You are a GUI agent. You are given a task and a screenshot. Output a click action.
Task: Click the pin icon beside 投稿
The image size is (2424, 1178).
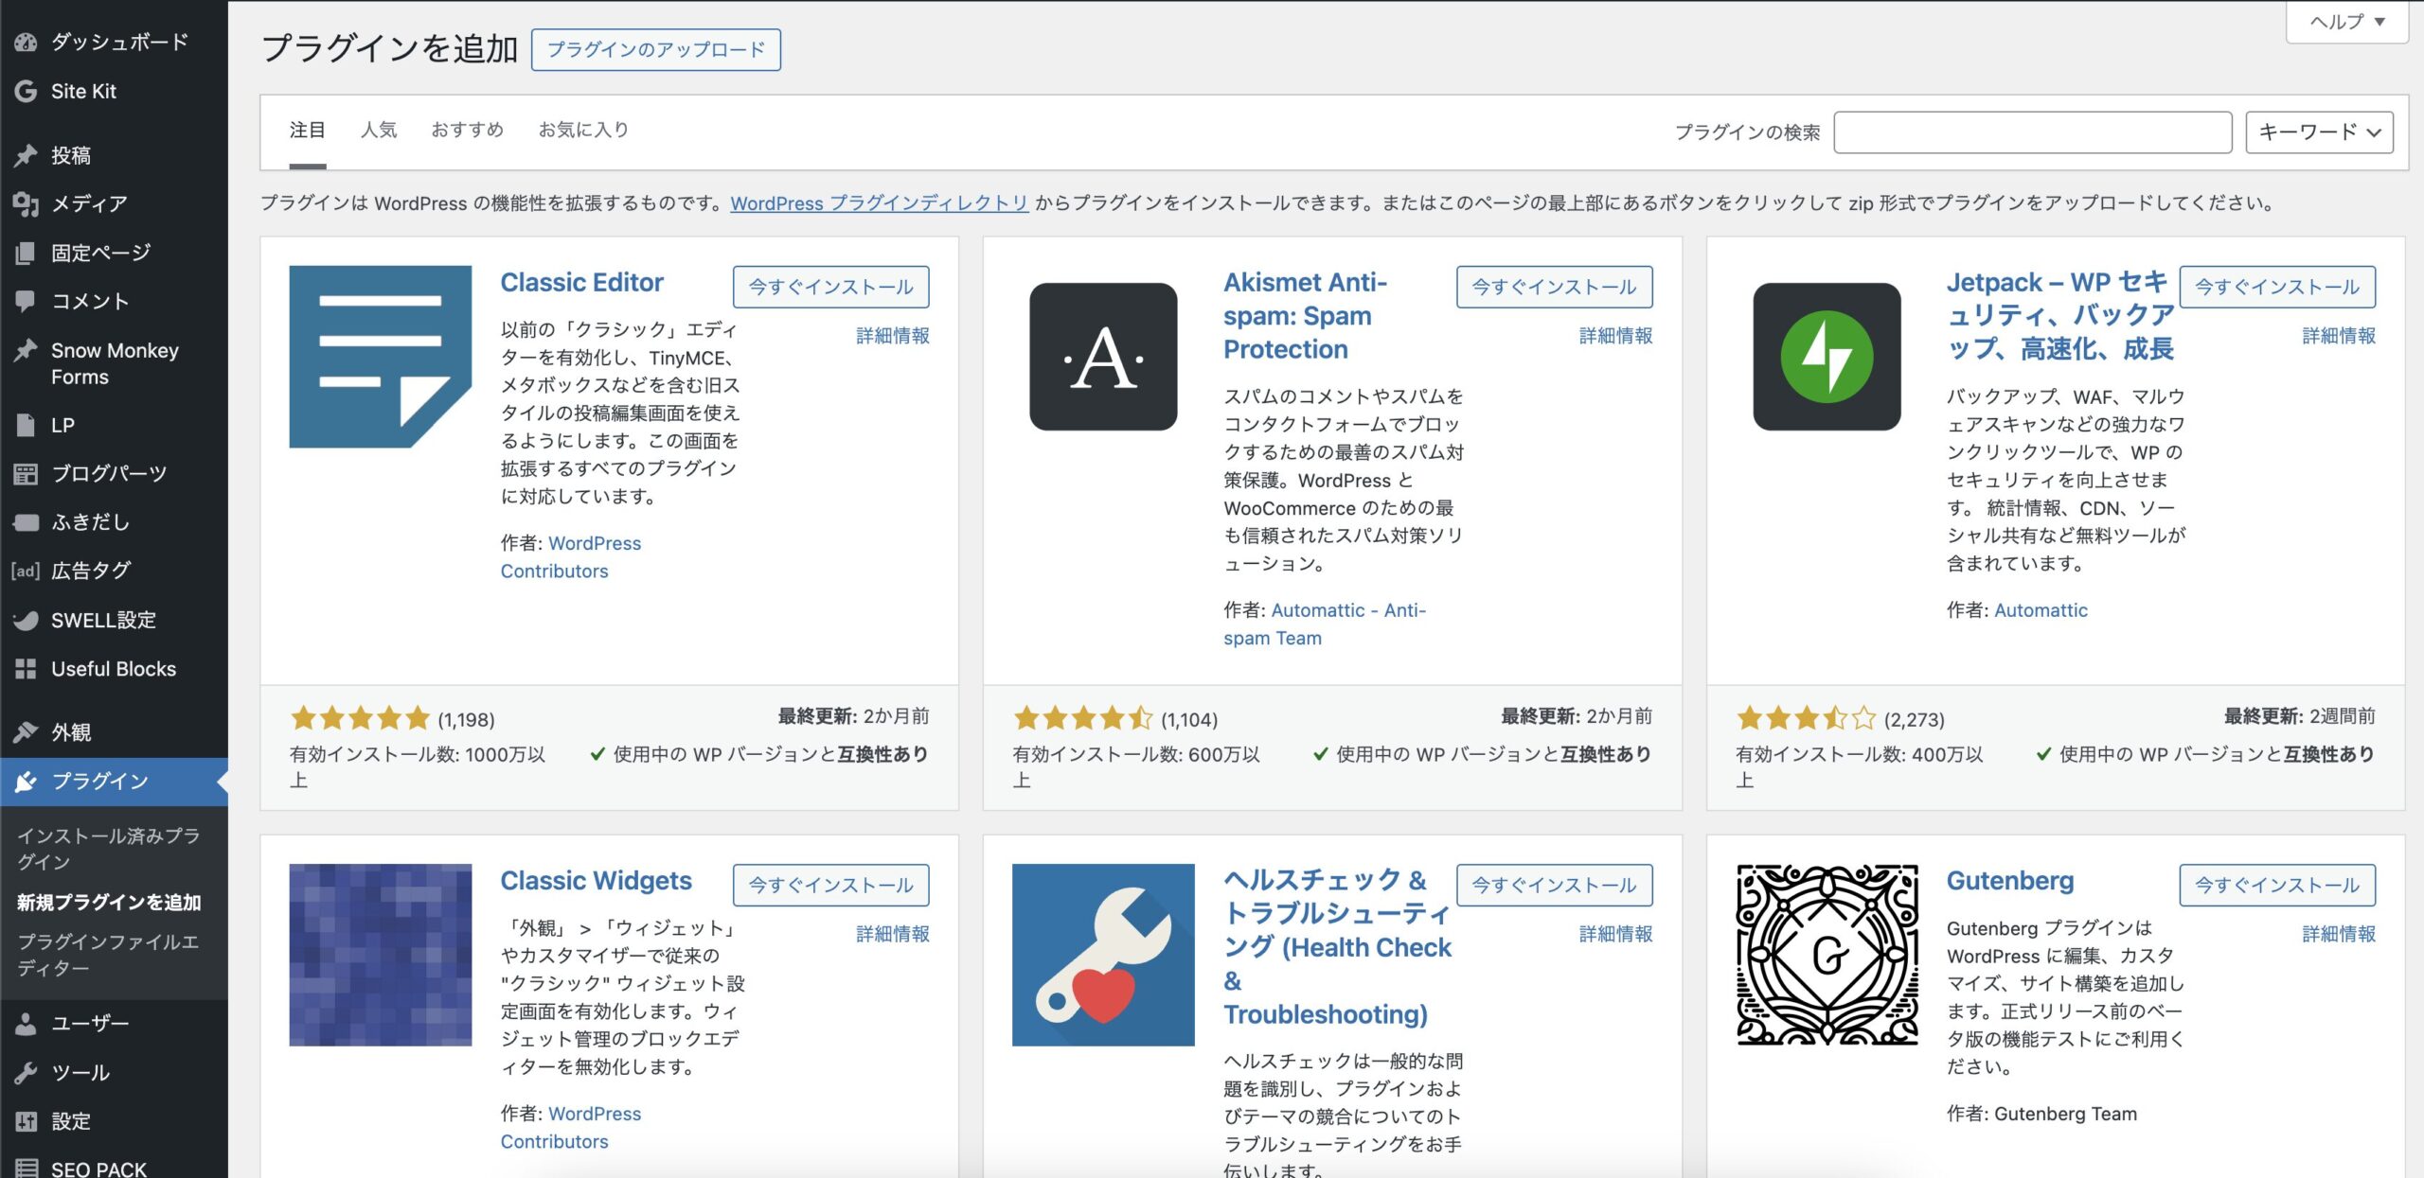[26, 155]
